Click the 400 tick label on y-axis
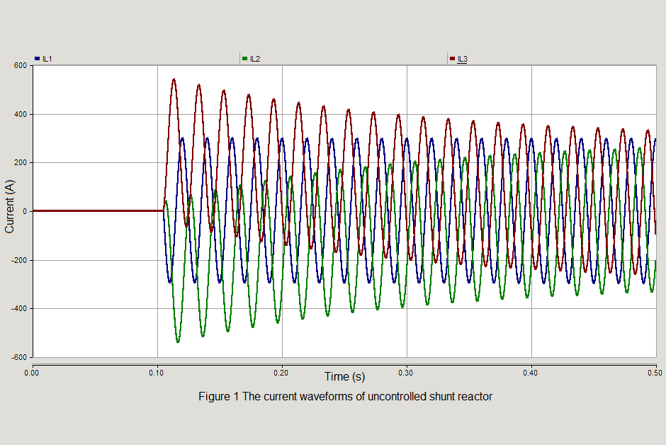The width and height of the screenshot is (666, 445). tap(20, 115)
